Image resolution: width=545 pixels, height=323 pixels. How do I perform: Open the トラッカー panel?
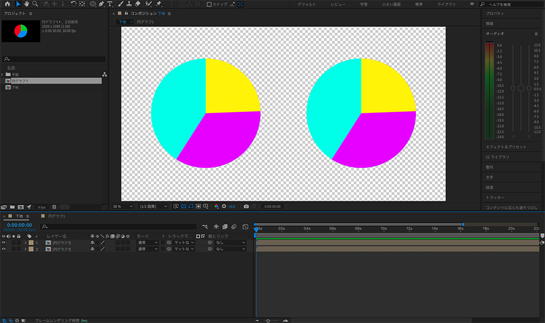(x=495, y=197)
